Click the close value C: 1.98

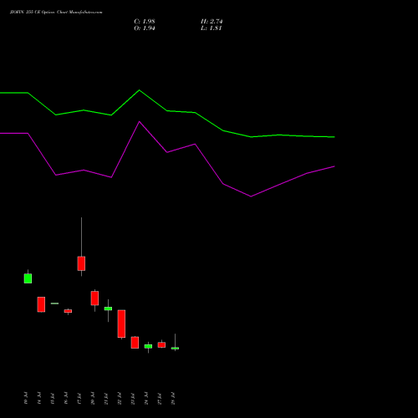145,22
